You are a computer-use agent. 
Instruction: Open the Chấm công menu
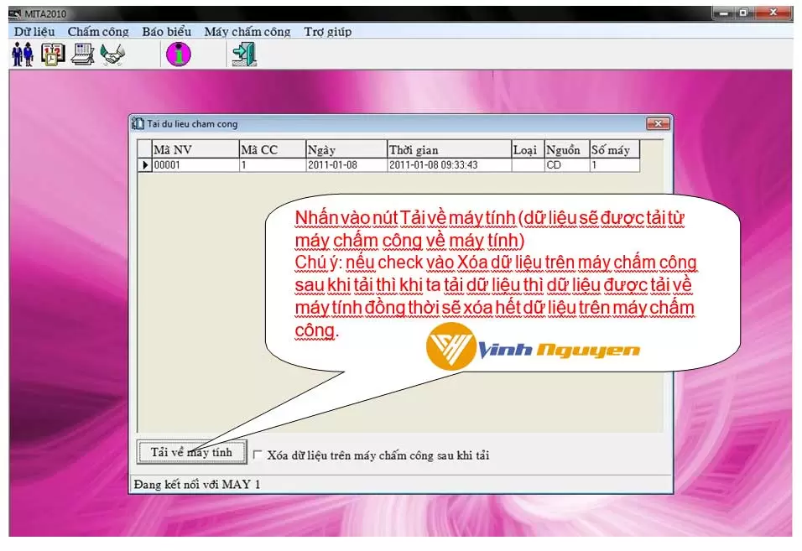pyautogui.click(x=98, y=32)
